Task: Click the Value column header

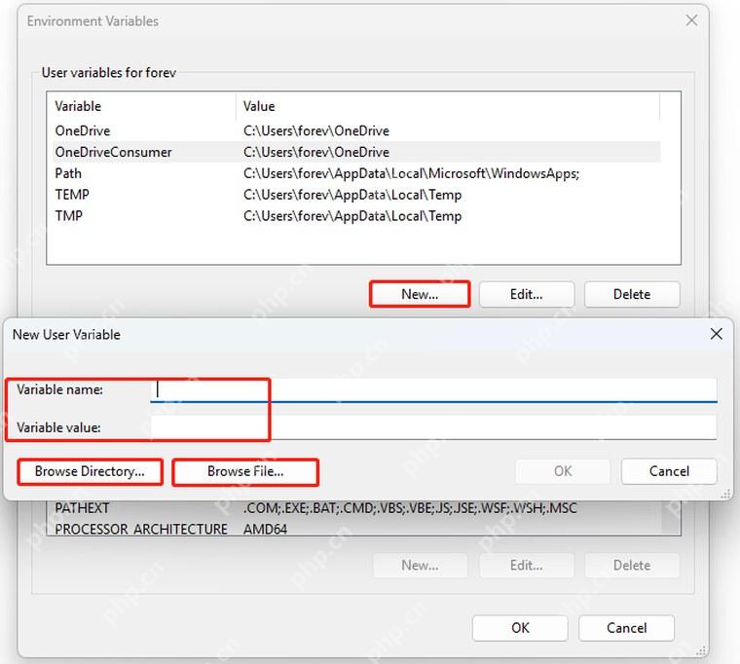Action: click(x=447, y=106)
